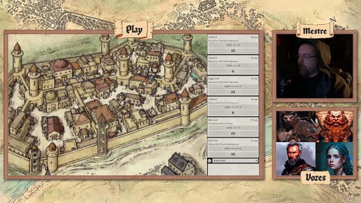Image resolution: width=361 pixels, height=203 pixels.
Task: Click the Vozes scroll banner
Action: (x=315, y=178)
